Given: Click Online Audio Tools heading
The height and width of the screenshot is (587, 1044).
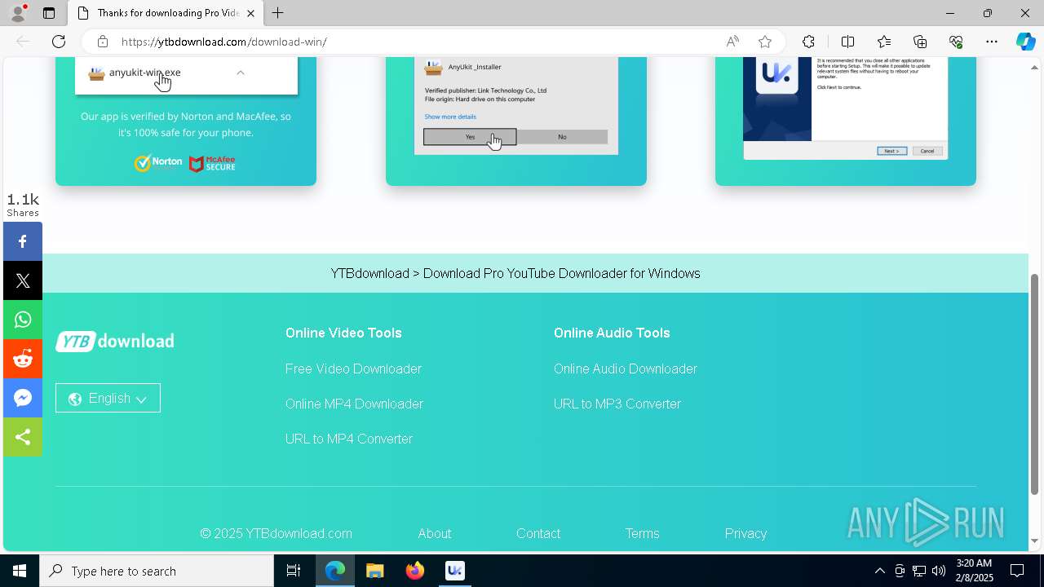Looking at the screenshot, I should tap(612, 333).
